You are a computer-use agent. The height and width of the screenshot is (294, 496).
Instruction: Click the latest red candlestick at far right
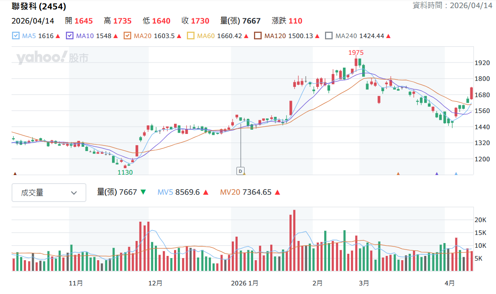(471, 93)
